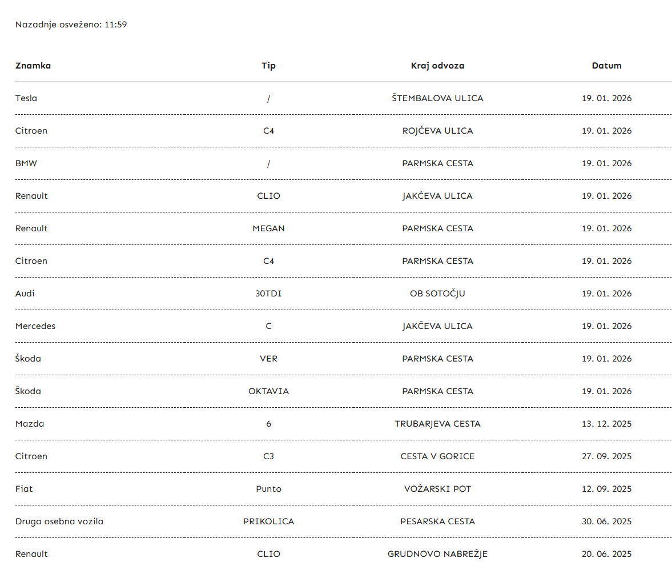This screenshot has width=672, height=562.
Task: Click ŠTEMBALOVA ULICA location cell
Action: [x=437, y=98]
